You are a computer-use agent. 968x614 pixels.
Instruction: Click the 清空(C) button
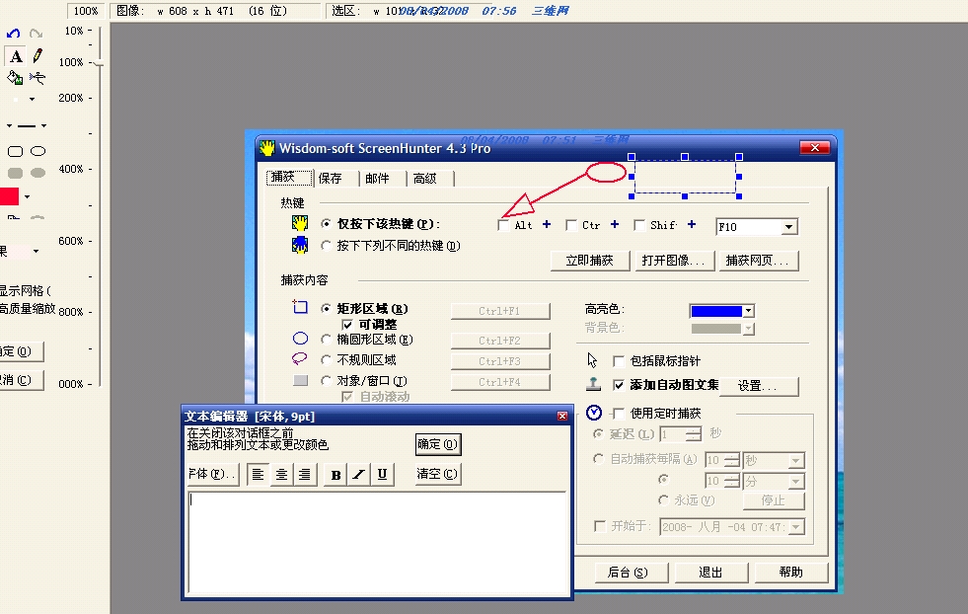pos(438,474)
